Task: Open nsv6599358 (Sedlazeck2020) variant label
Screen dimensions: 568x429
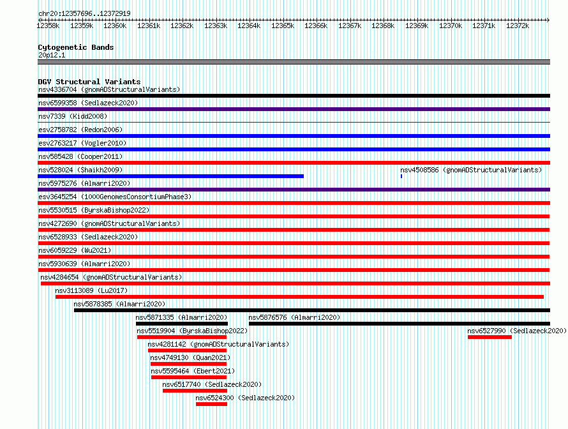Action: pos(88,103)
